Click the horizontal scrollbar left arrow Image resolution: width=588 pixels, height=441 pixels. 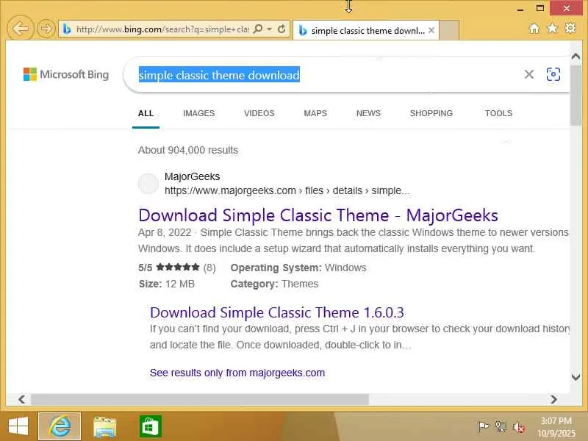coord(22,399)
